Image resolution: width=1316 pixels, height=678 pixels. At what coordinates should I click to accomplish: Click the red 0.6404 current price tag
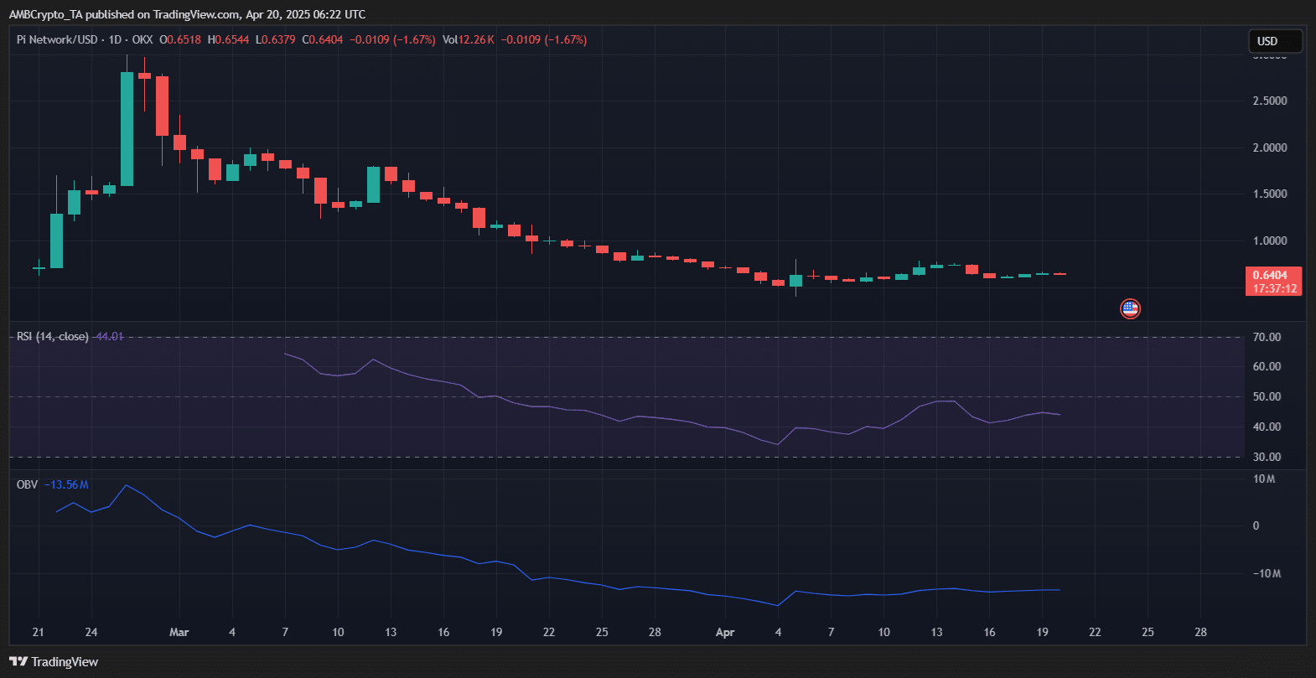[x=1270, y=275]
